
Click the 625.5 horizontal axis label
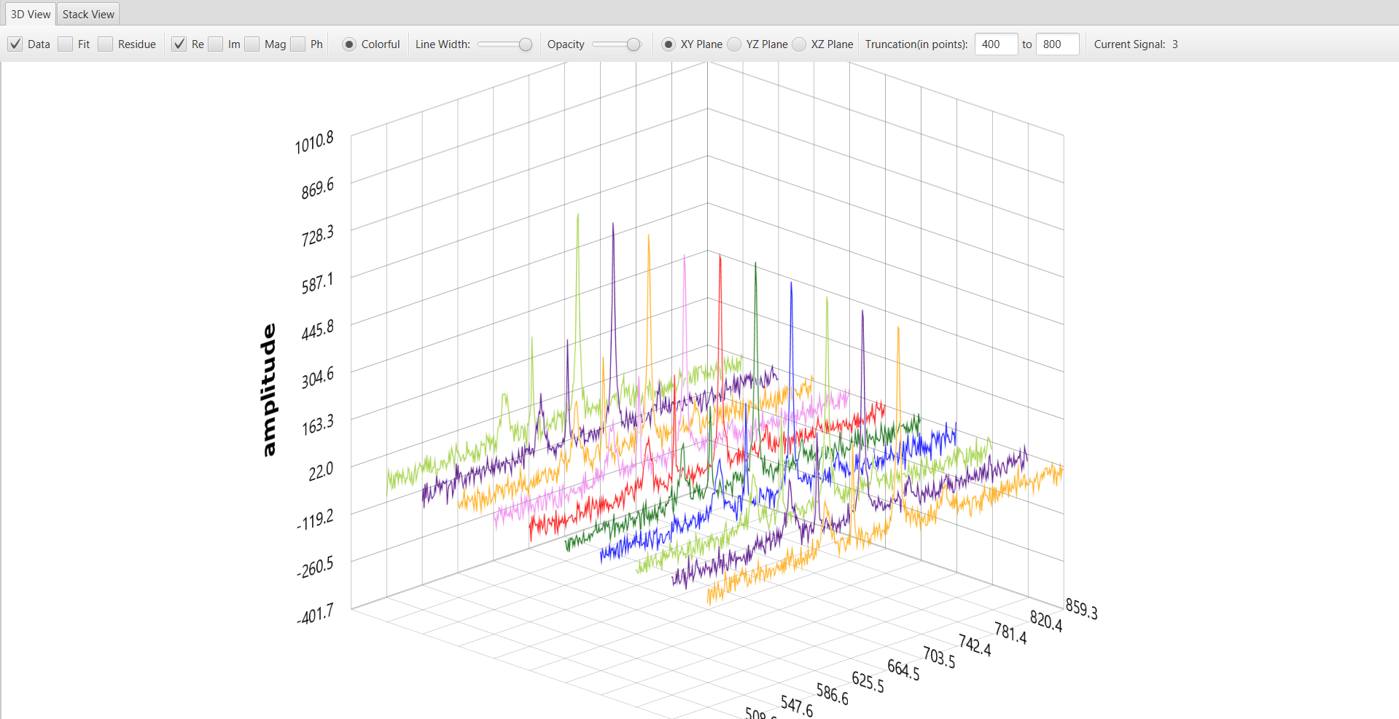point(868,683)
